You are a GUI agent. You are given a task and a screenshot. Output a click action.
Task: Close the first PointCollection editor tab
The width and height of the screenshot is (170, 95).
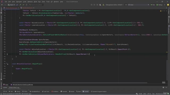point(18,8)
